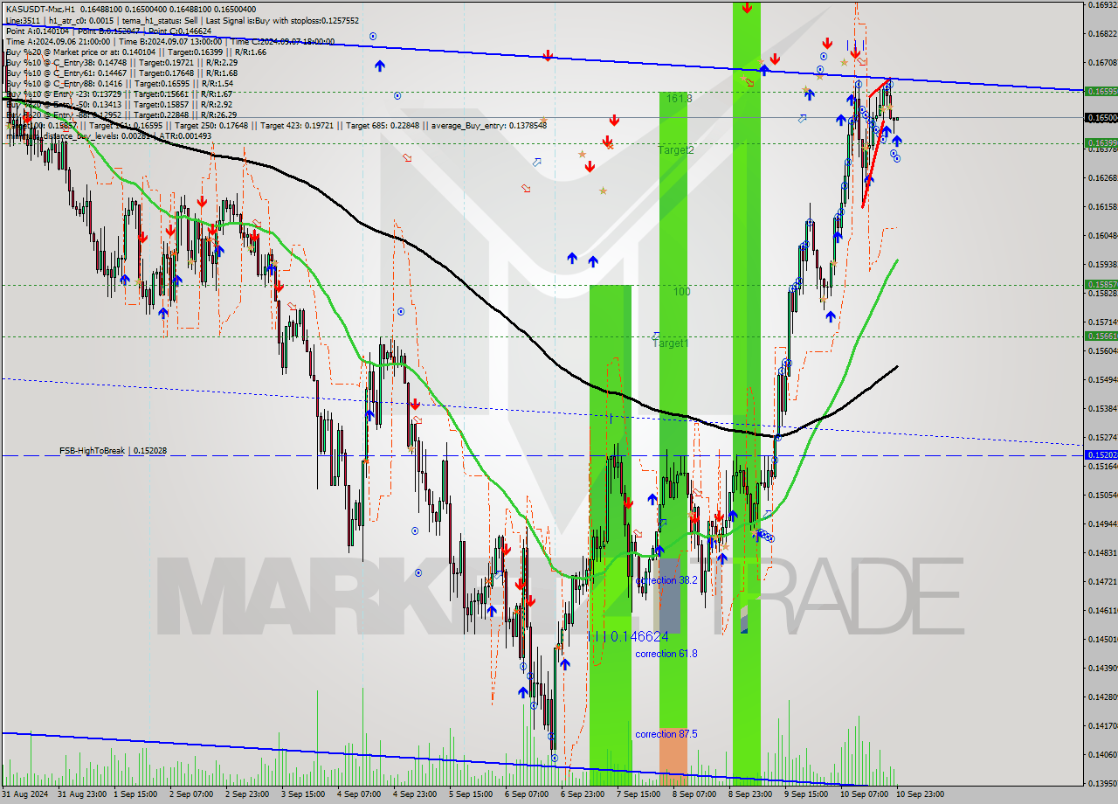Click the 0.14831 price axis value

(1104, 552)
